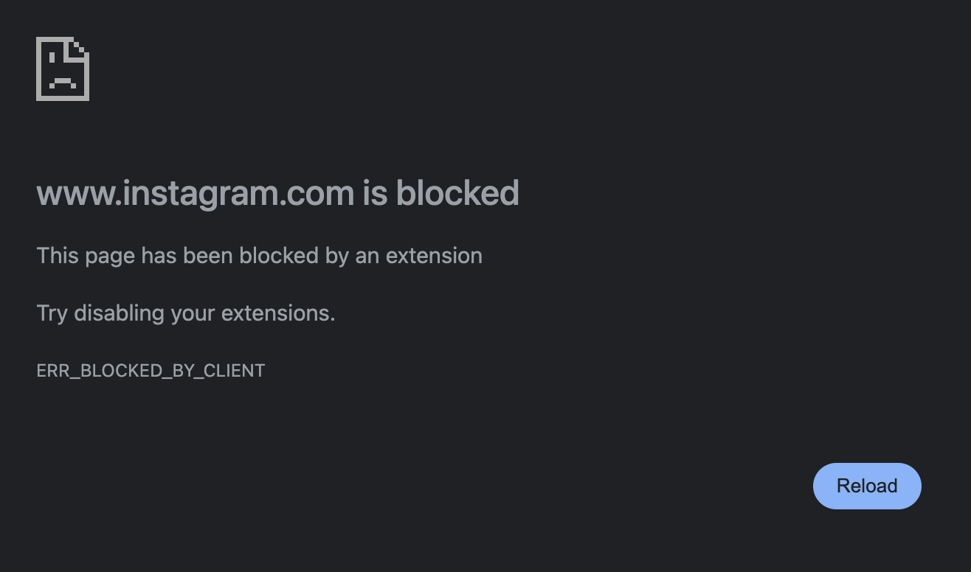Click the word 'is' in the heading
The width and height of the screenshot is (971, 572).
coord(376,192)
